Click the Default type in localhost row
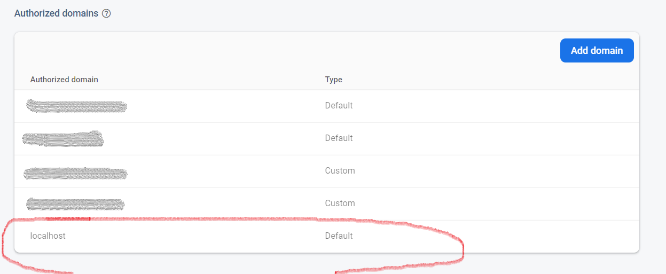 click(x=339, y=236)
